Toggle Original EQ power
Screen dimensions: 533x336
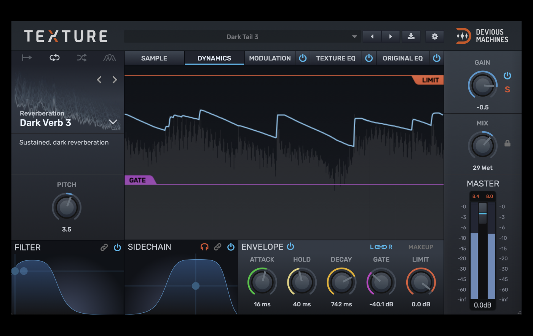[437, 58]
